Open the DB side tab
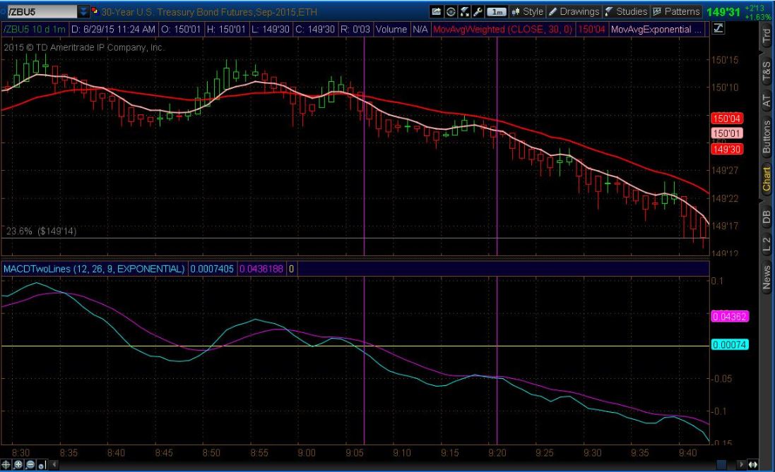 (x=766, y=217)
